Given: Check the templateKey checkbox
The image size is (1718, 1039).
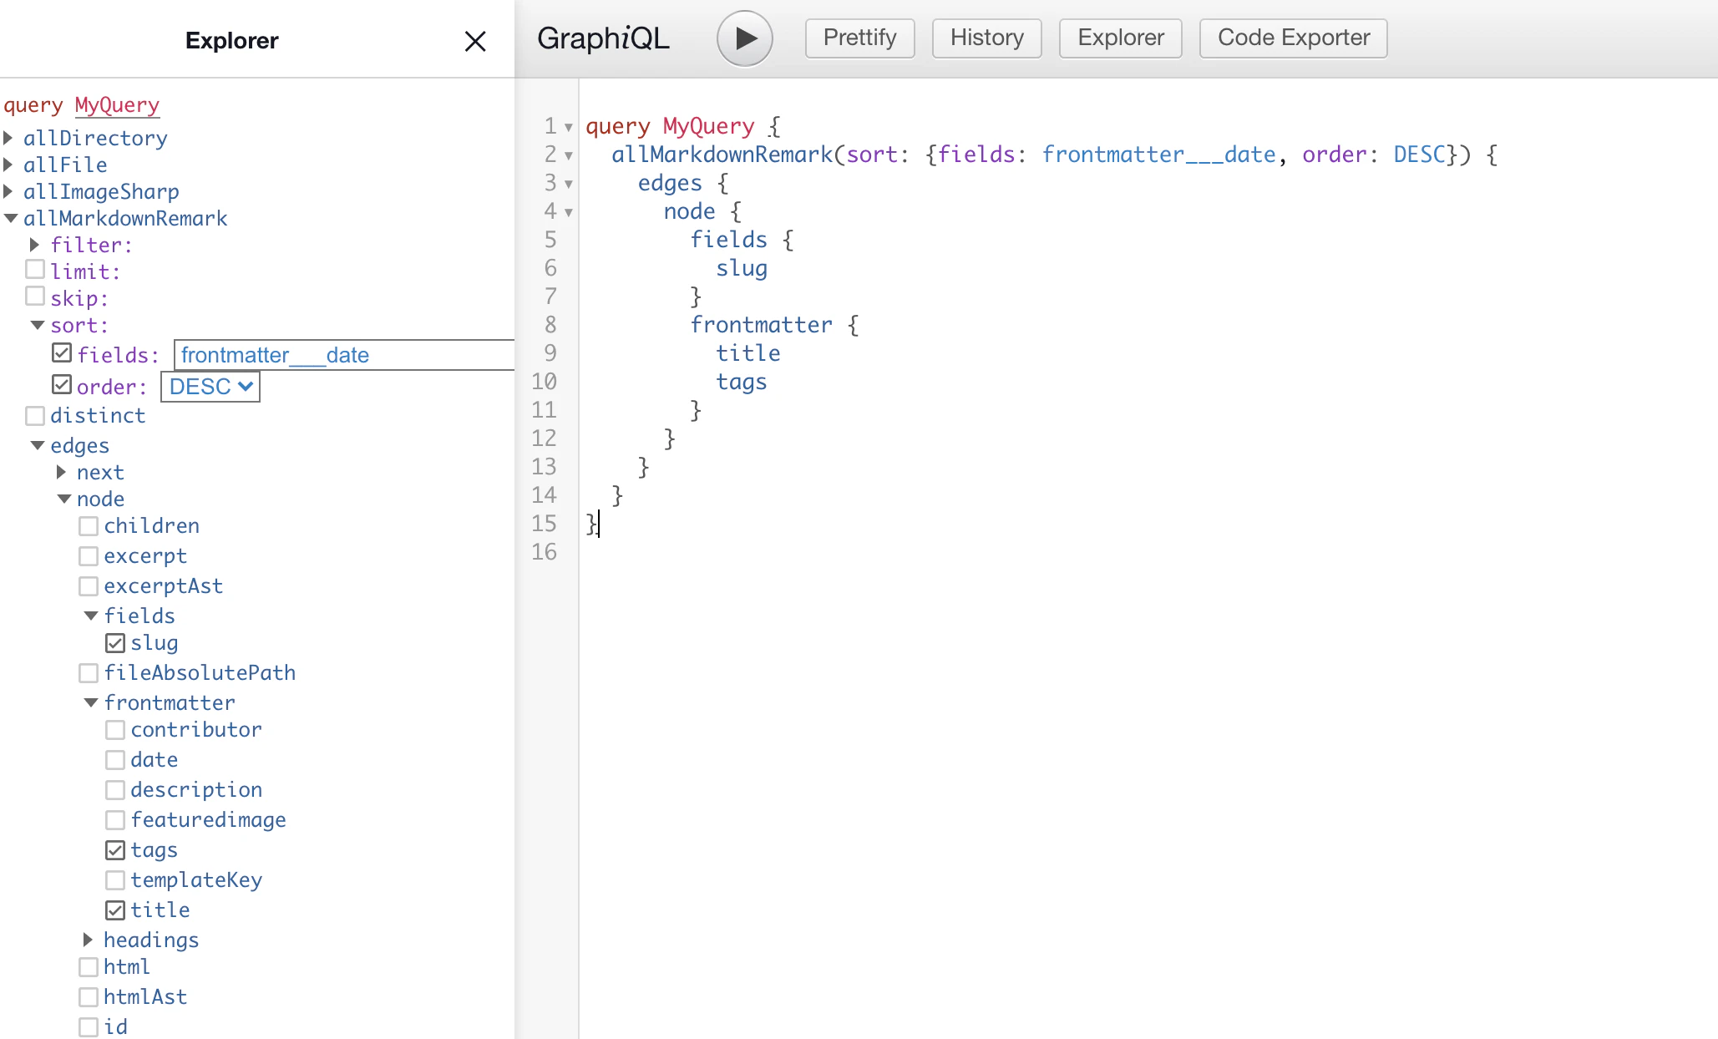Looking at the screenshot, I should point(115,880).
